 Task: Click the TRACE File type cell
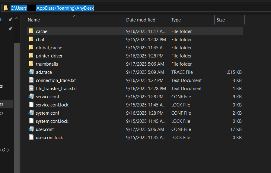(x=182, y=72)
